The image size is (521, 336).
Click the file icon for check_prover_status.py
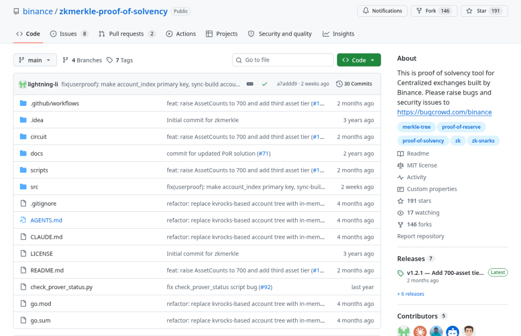click(23, 287)
